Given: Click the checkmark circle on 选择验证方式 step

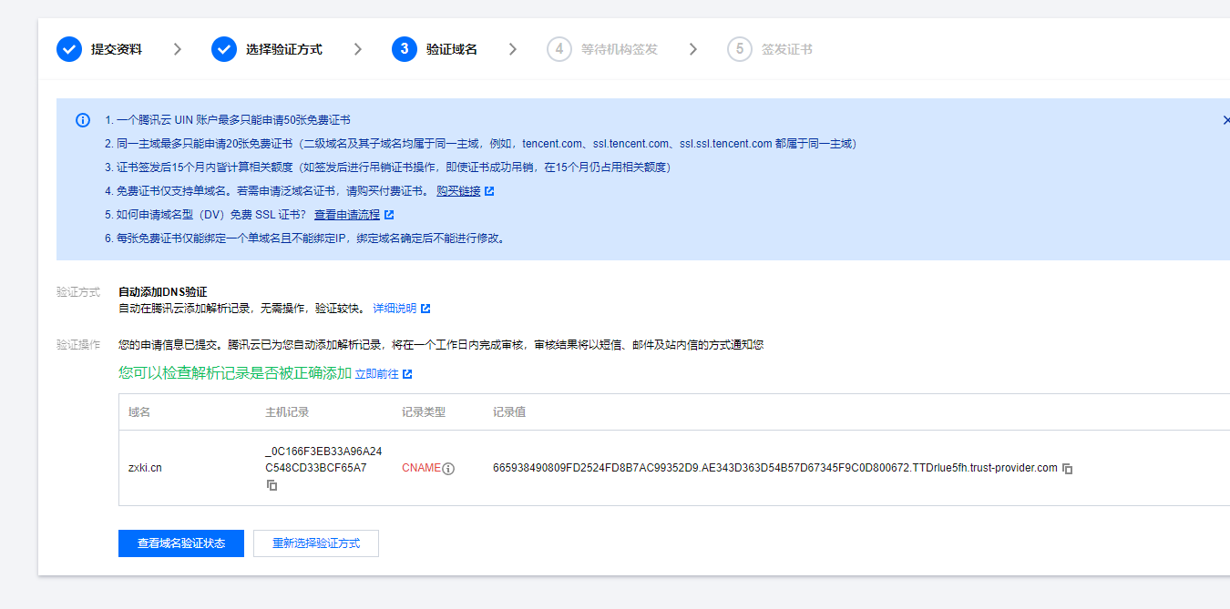Looking at the screenshot, I should pos(224,48).
